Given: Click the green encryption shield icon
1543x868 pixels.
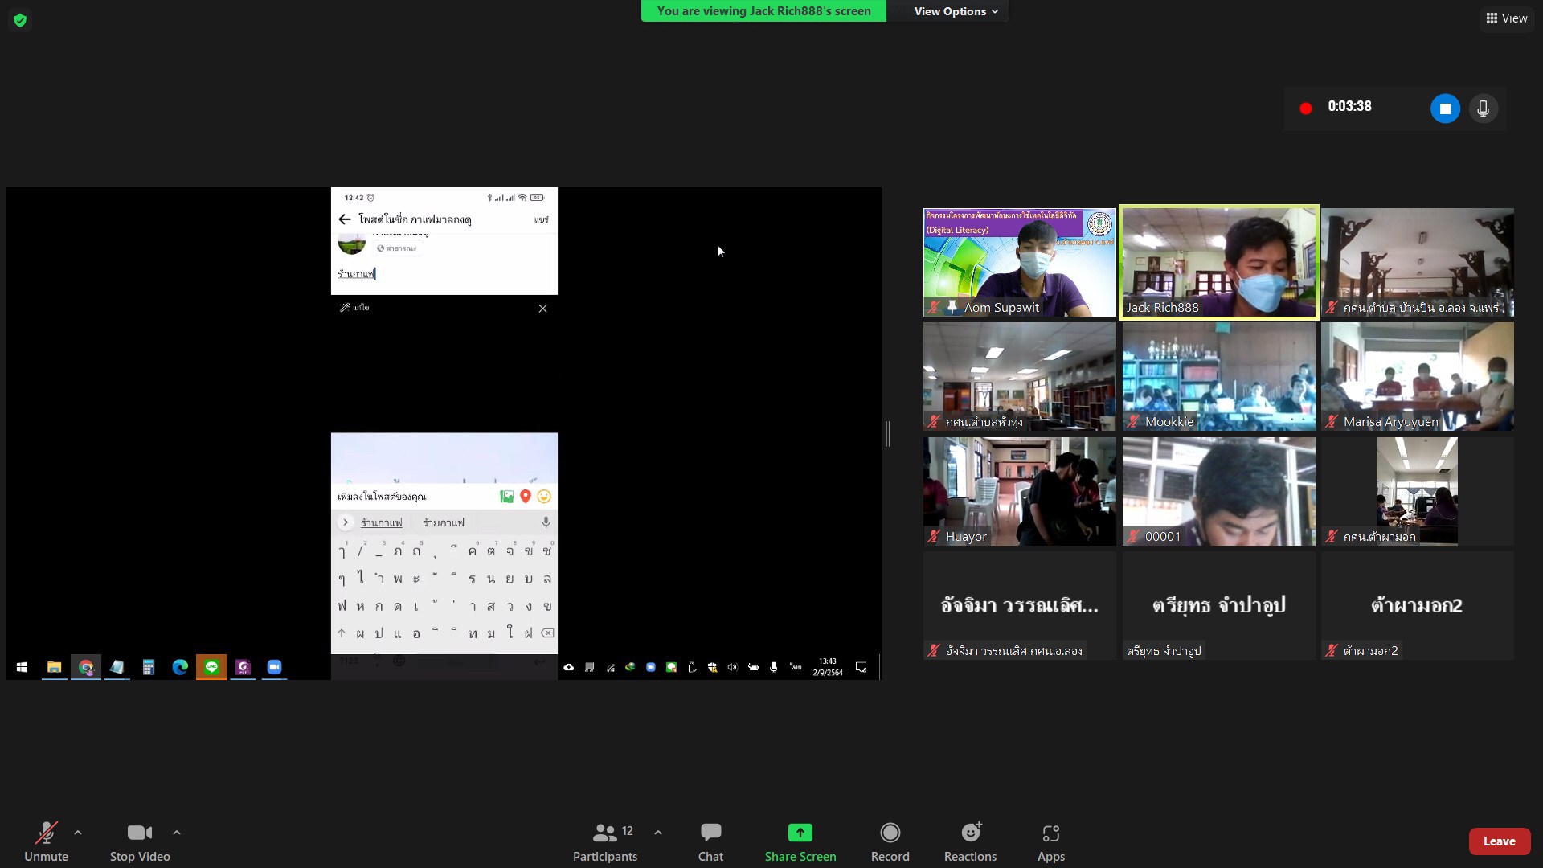Looking at the screenshot, I should [20, 20].
